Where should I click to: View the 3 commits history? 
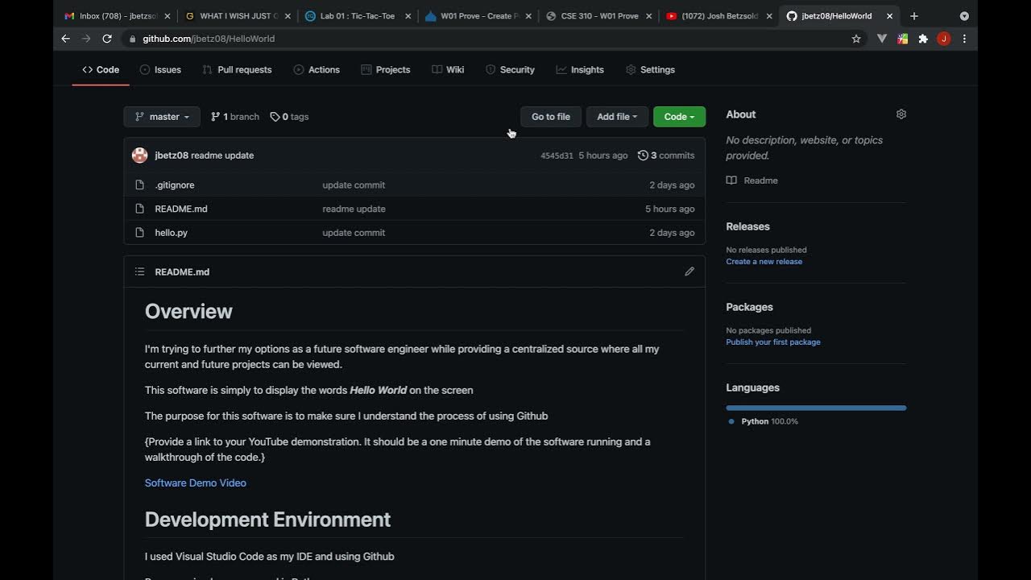tap(666, 155)
